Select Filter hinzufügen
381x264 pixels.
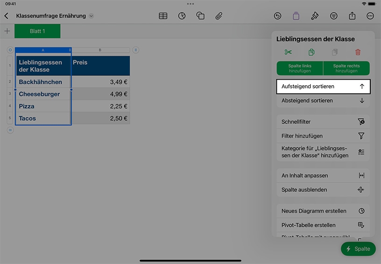(323, 136)
